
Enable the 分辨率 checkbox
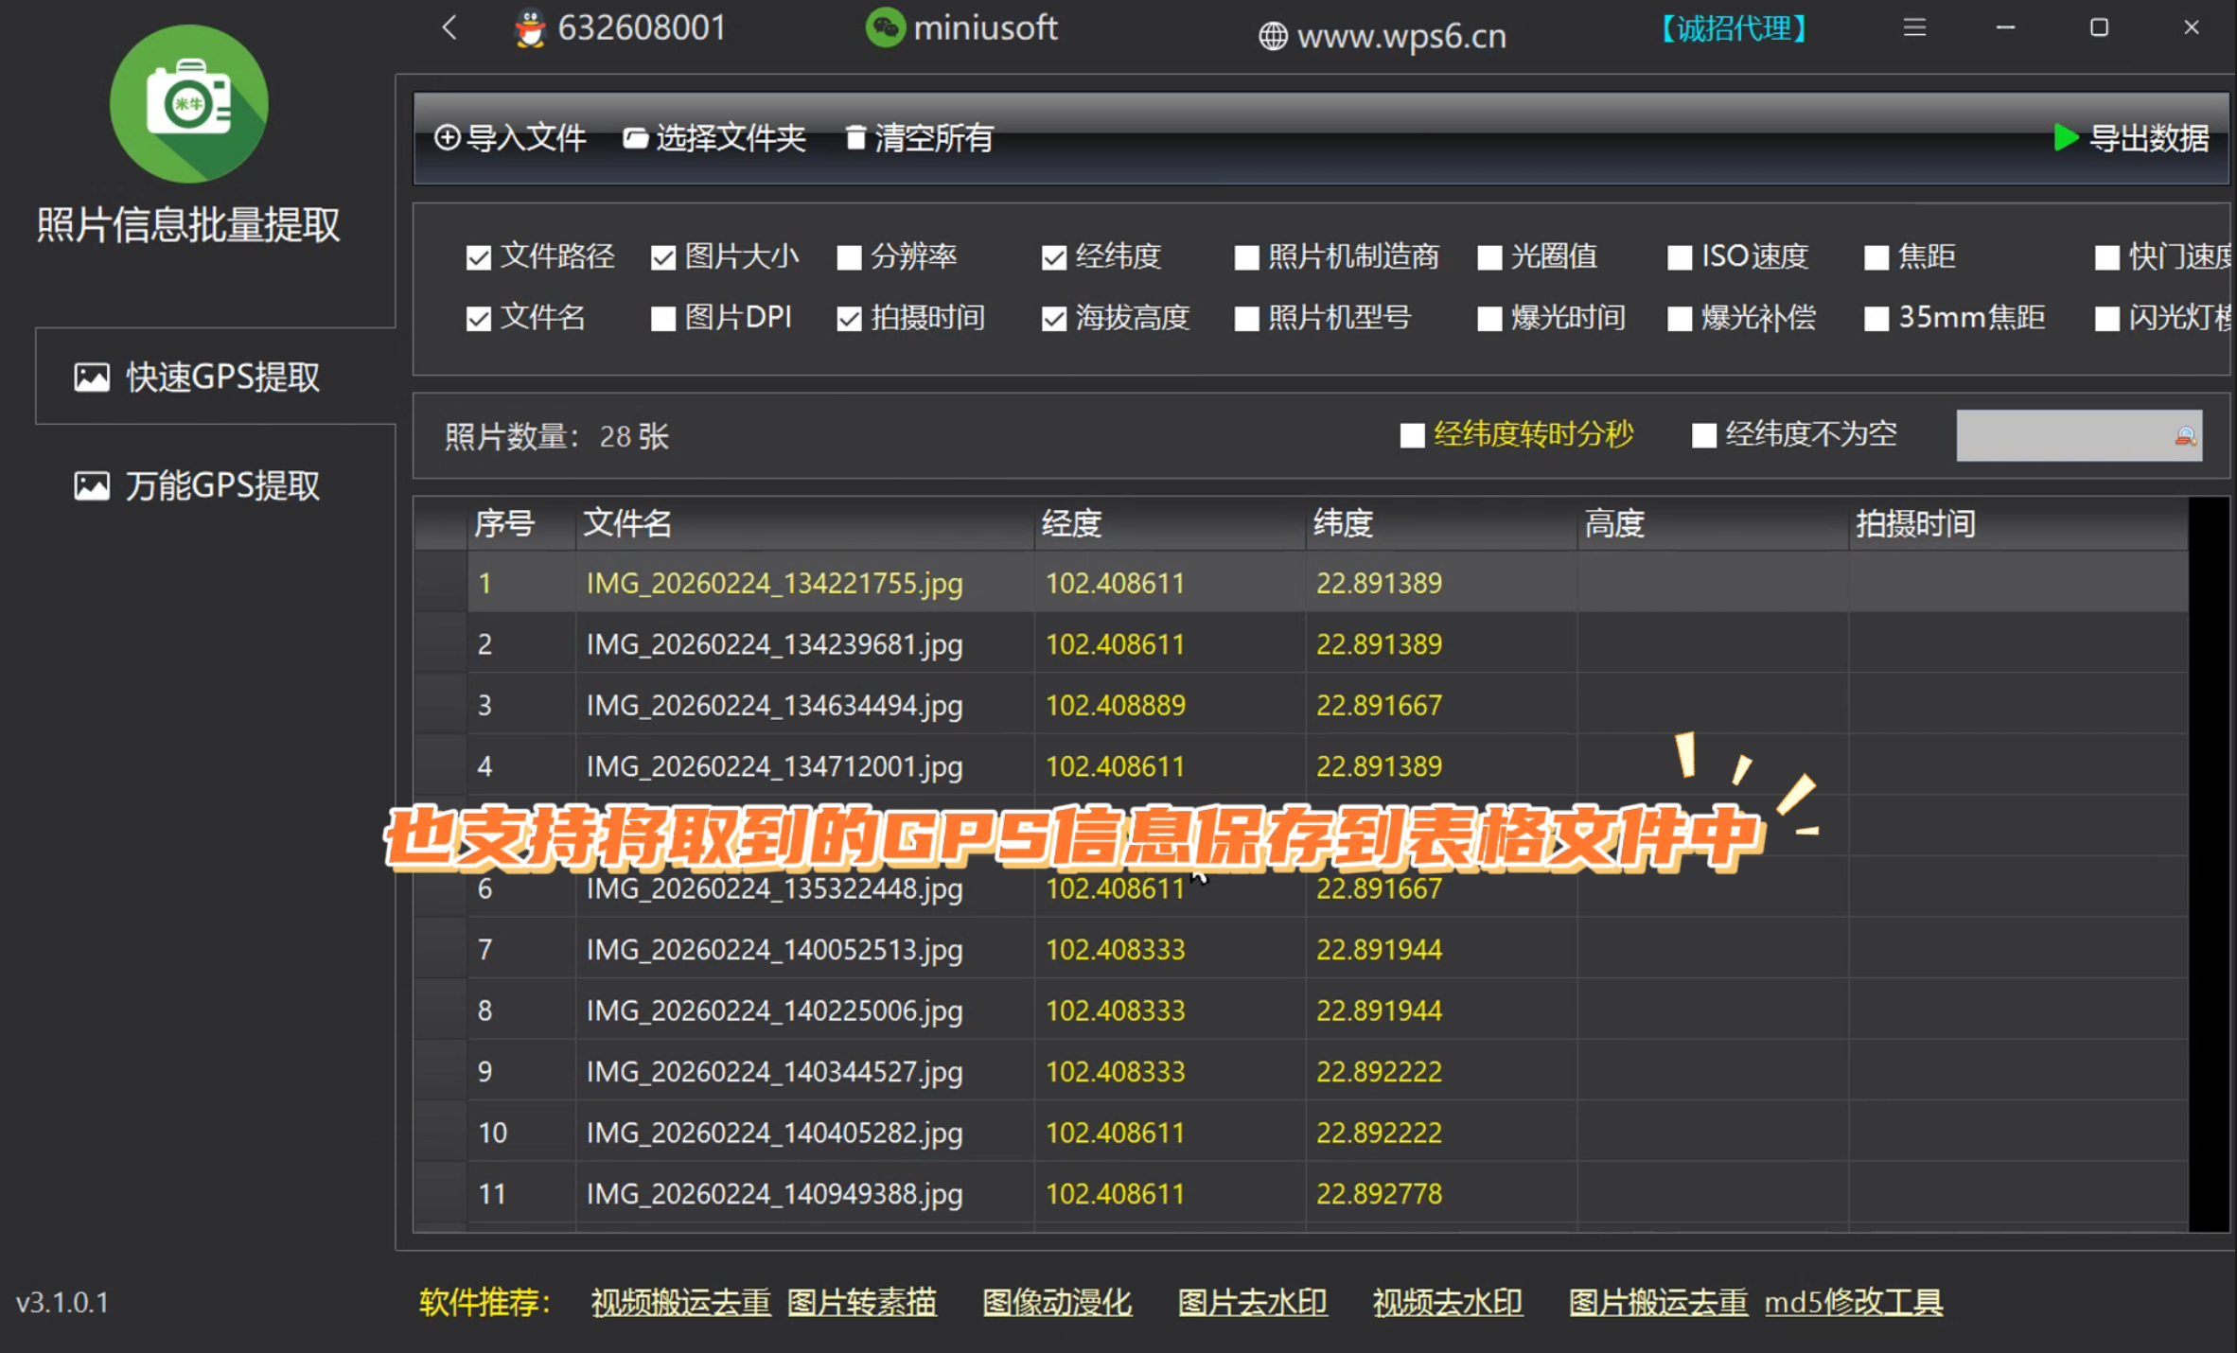tap(850, 257)
